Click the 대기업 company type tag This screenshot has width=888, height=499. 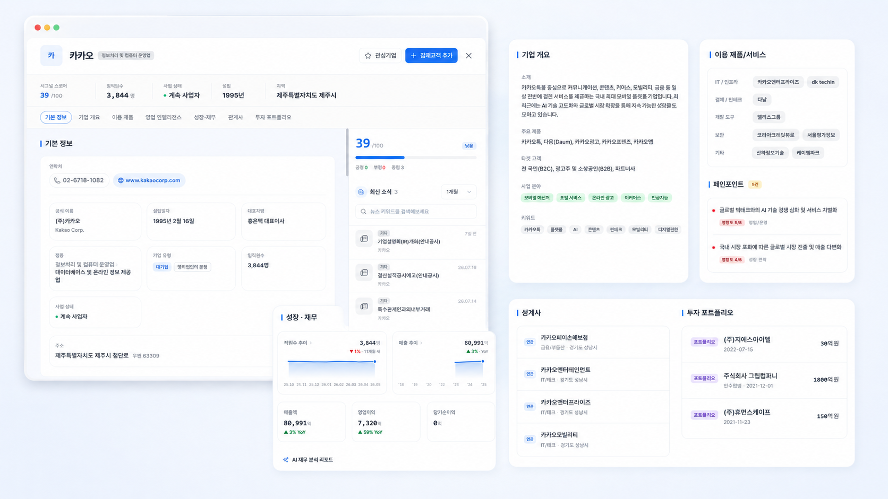162,267
